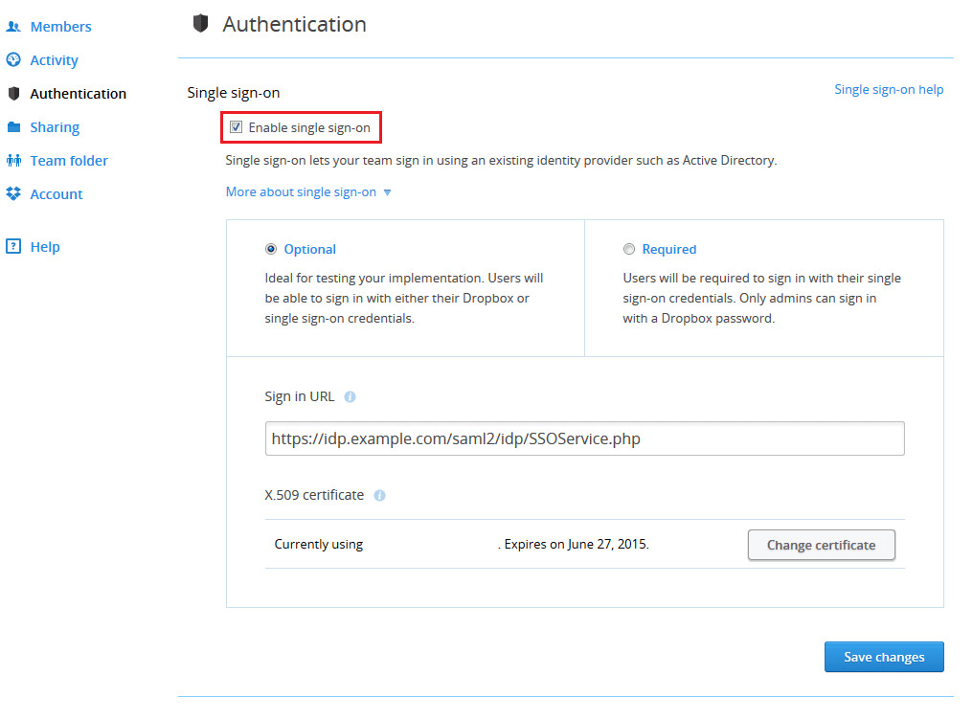This screenshot has width=973, height=719.
Task: Select the Required sign-on radio button
Action: click(629, 248)
